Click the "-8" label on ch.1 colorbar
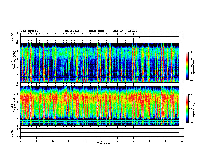 pyautogui.click(x=191, y=66)
